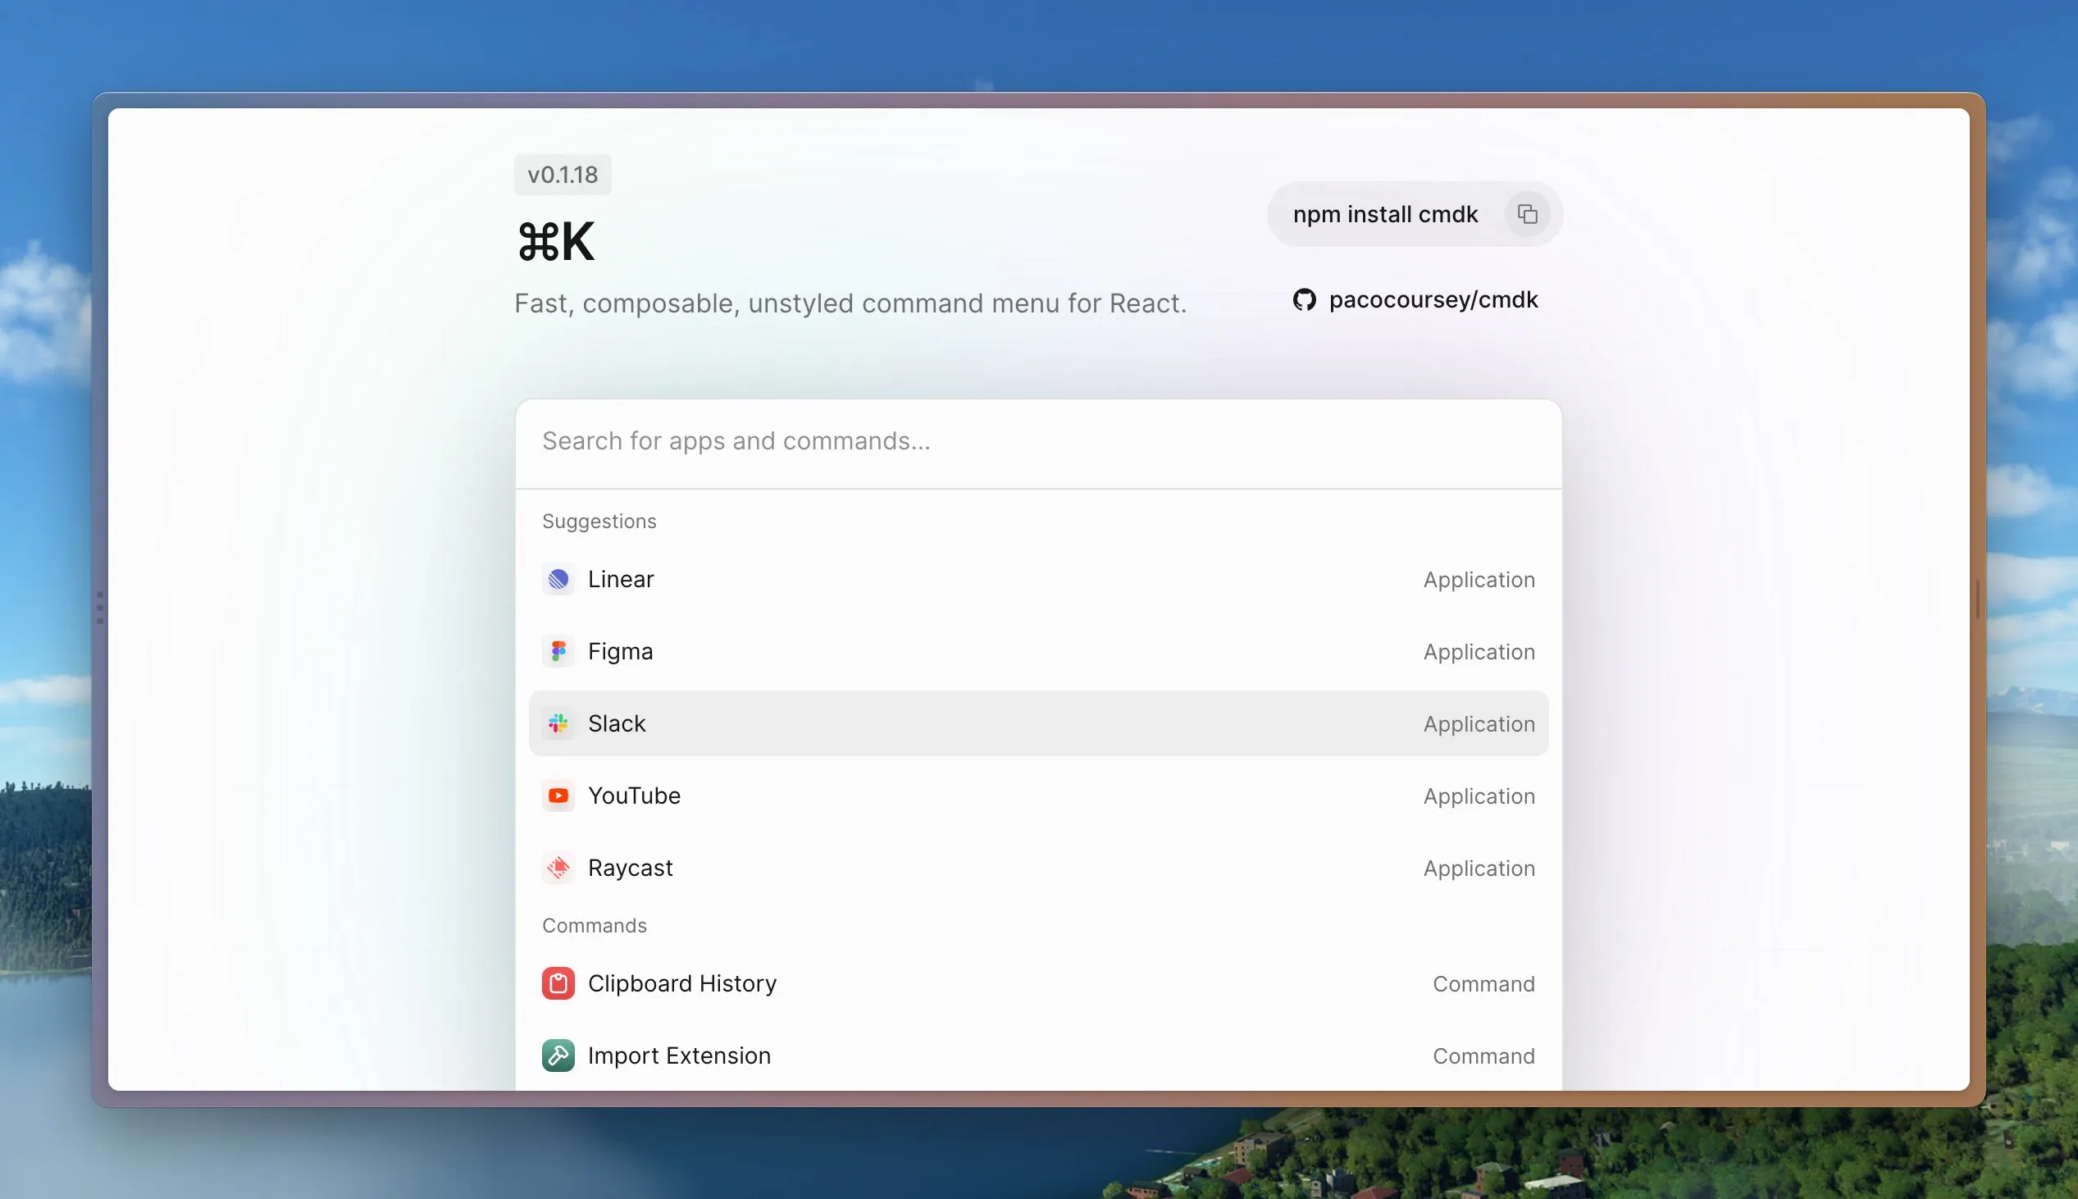
Task: Select the Figma suggestion item
Action: click(x=1037, y=651)
